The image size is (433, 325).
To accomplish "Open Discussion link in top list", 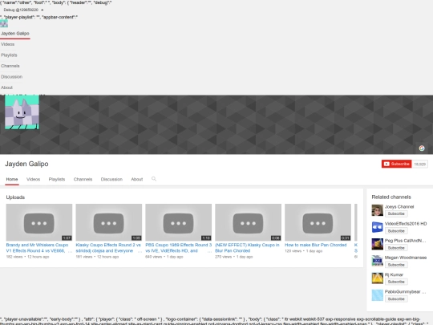I will pyautogui.click(x=11, y=76).
